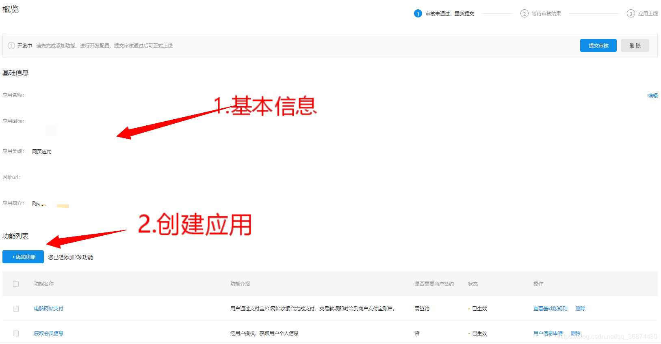Click 已生效 status in 获取会员信息 row
661x344 pixels.
[x=479, y=333]
